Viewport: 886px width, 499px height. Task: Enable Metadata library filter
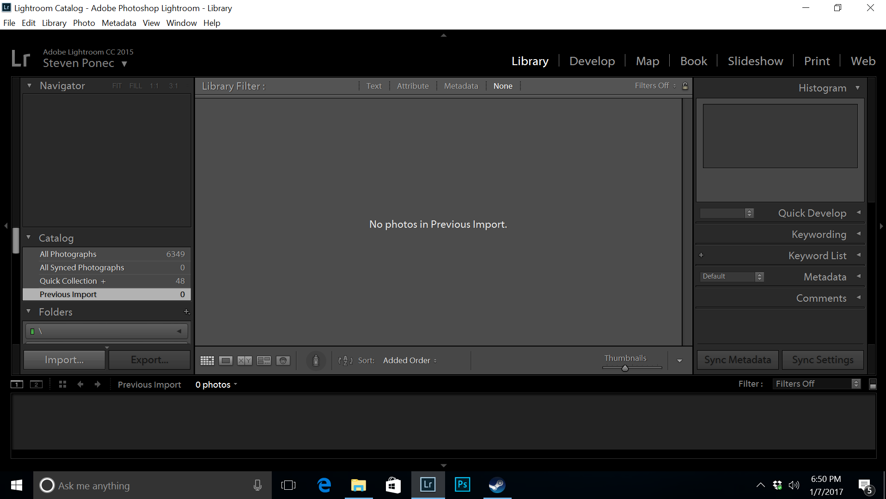pos(461,86)
